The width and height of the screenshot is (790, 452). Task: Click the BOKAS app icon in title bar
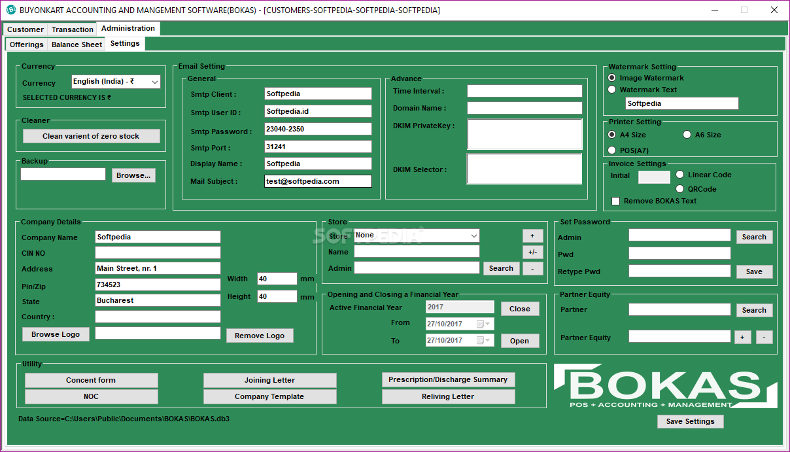coord(10,10)
